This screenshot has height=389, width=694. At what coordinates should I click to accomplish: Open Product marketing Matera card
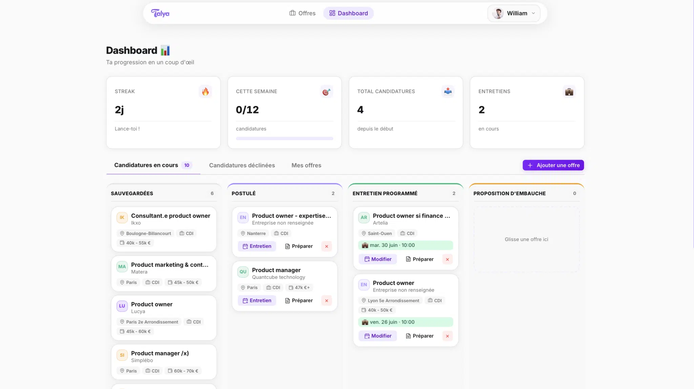164,274
